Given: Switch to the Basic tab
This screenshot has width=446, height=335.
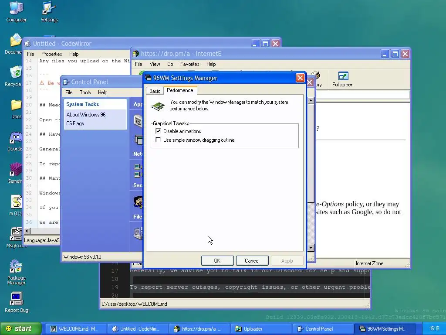Looking at the screenshot, I should [155, 91].
